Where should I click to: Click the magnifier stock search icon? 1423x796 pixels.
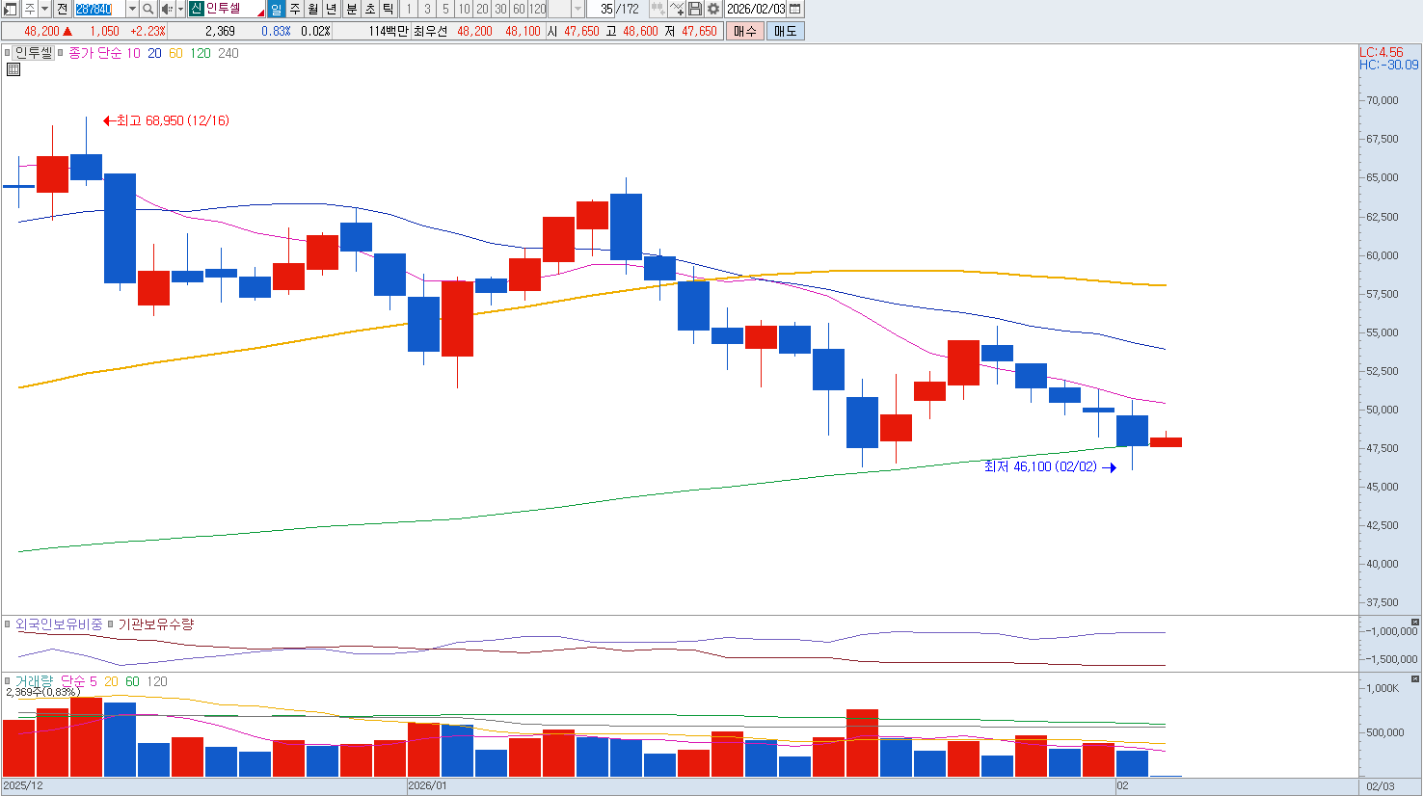click(x=148, y=9)
